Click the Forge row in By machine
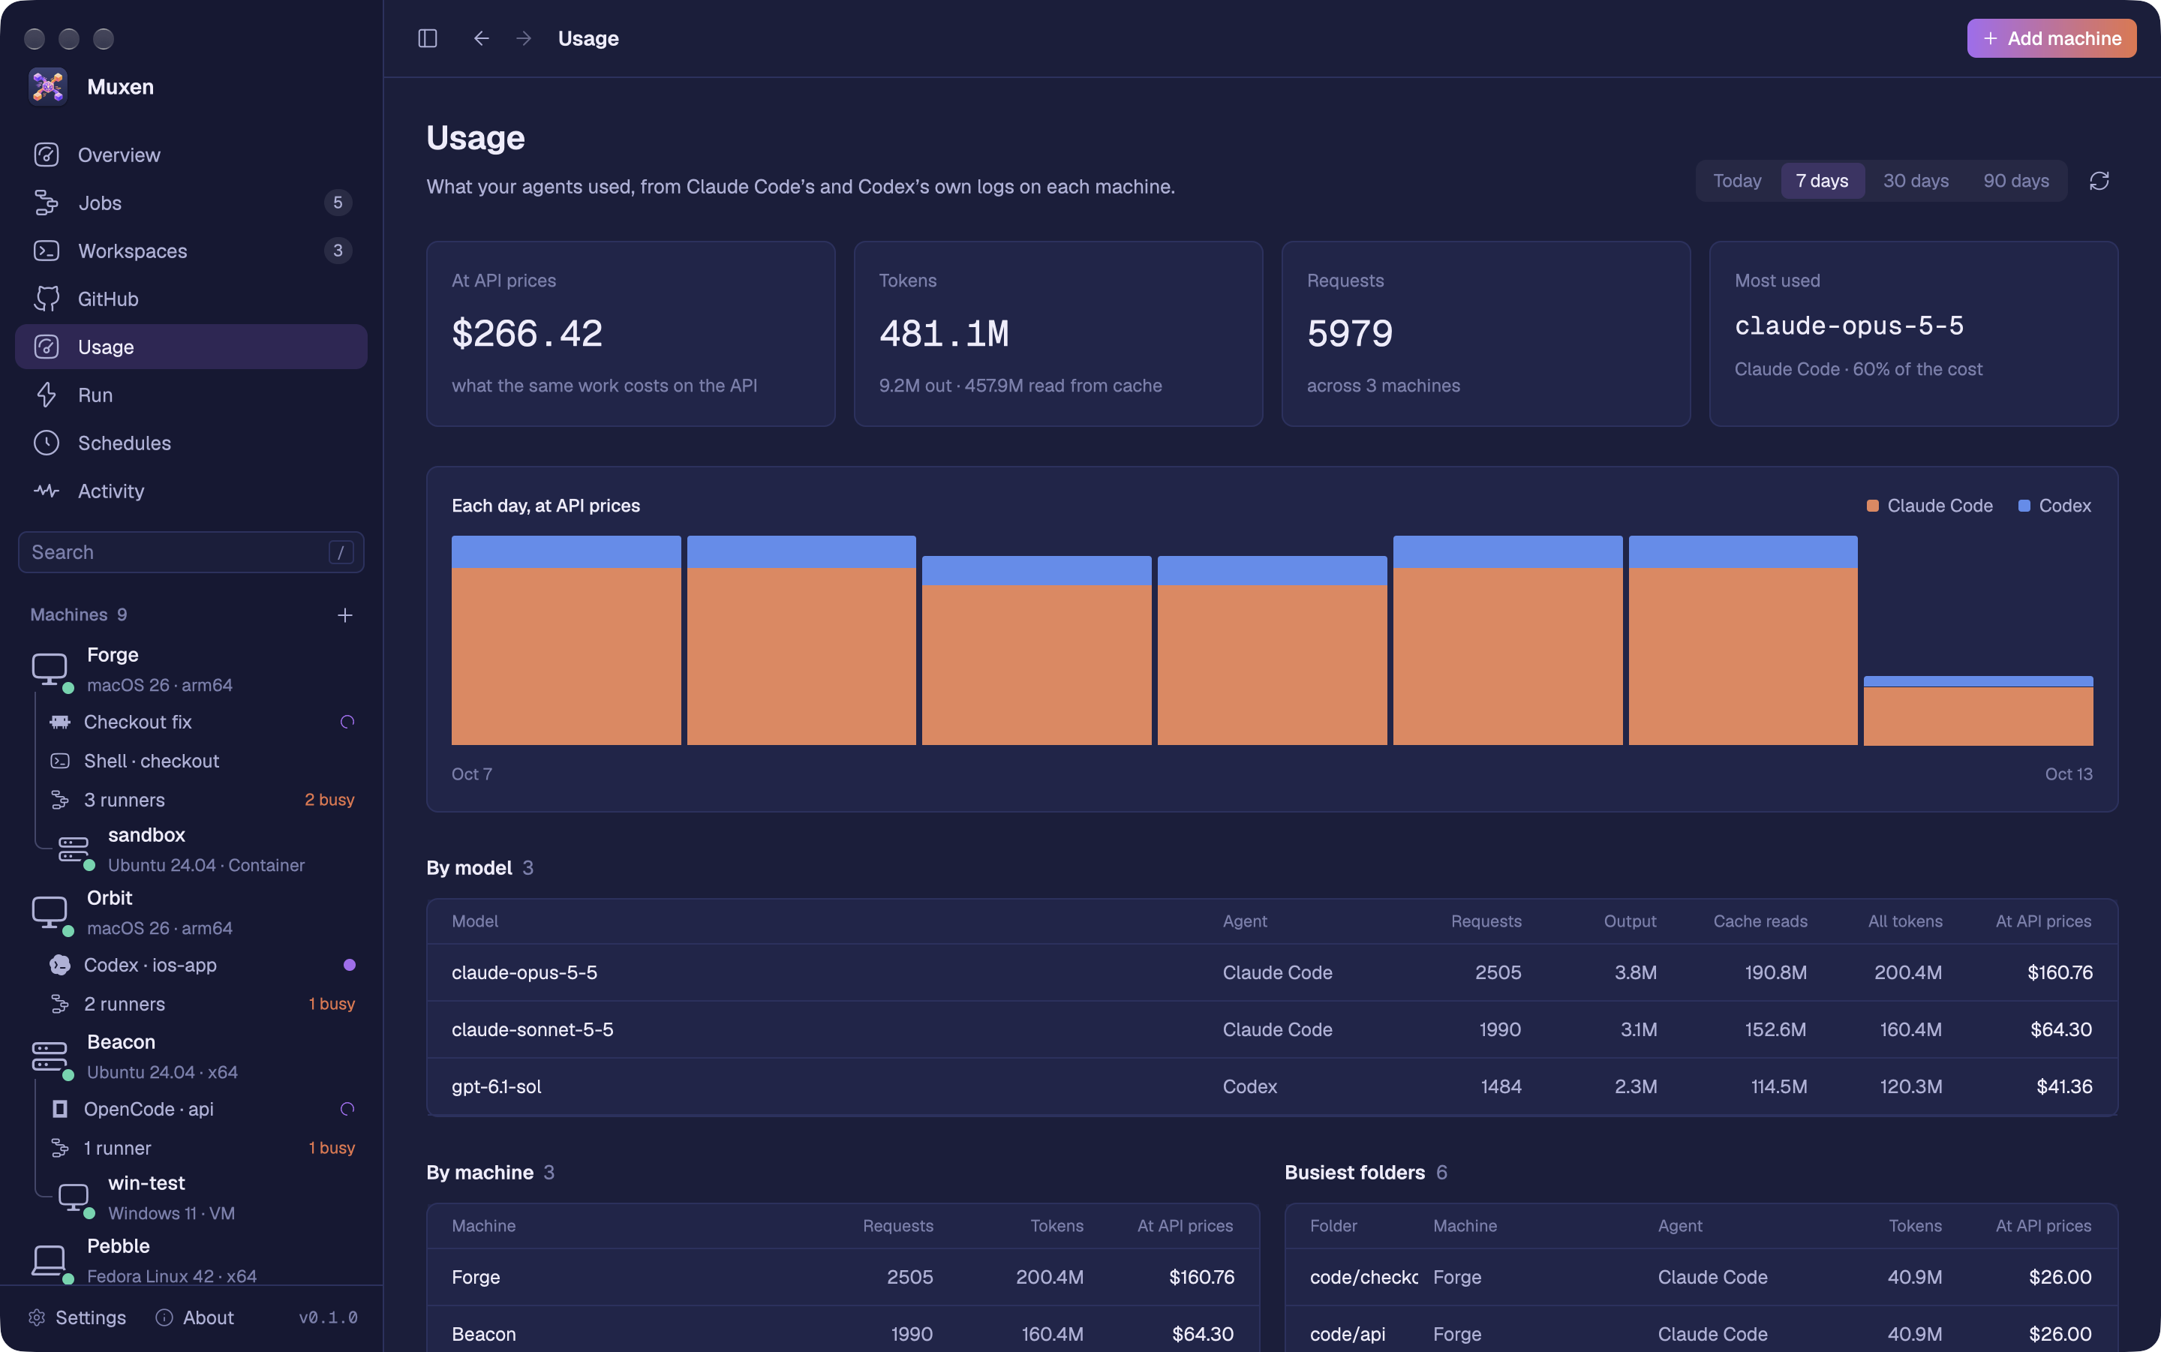 click(x=843, y=1278)
